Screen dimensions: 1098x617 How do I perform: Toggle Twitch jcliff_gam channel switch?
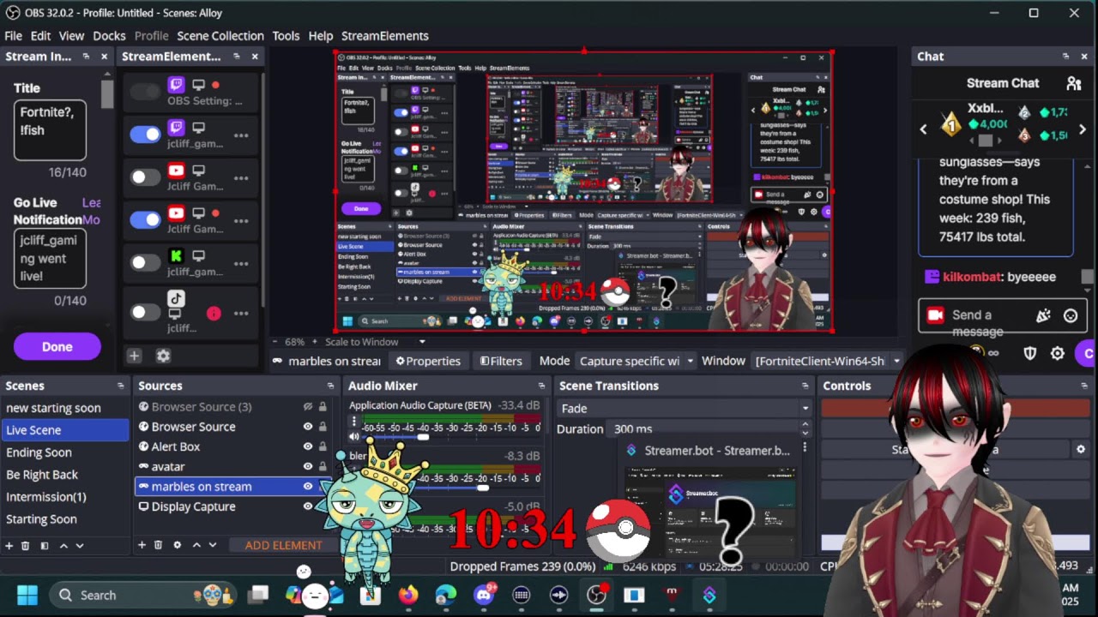(x=145, y=134)
